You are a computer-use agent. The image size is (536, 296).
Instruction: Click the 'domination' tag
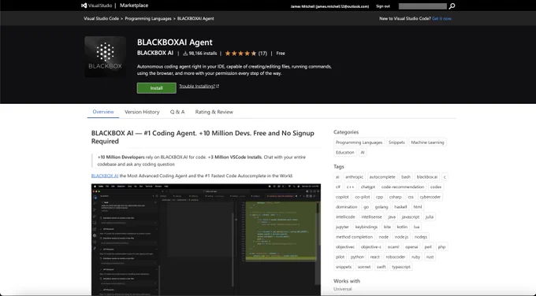pos(346,207)
